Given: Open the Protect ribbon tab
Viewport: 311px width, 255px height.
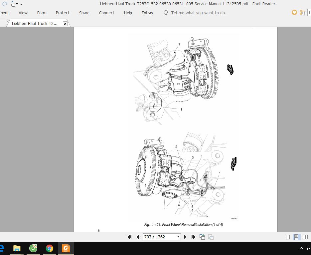Looking at the screenshot, I should click(63, 13).
